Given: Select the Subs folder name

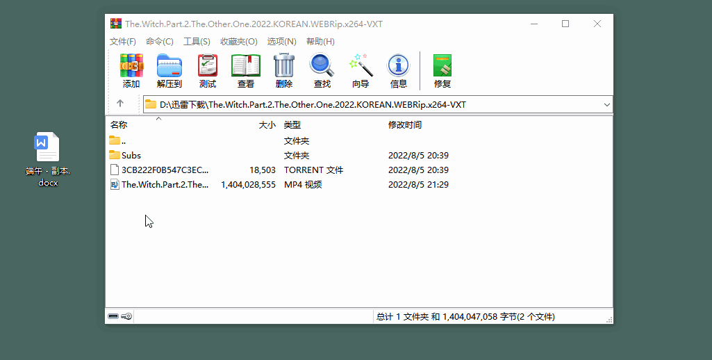Looking at the screenshot, I should click(x=131, y=156).
